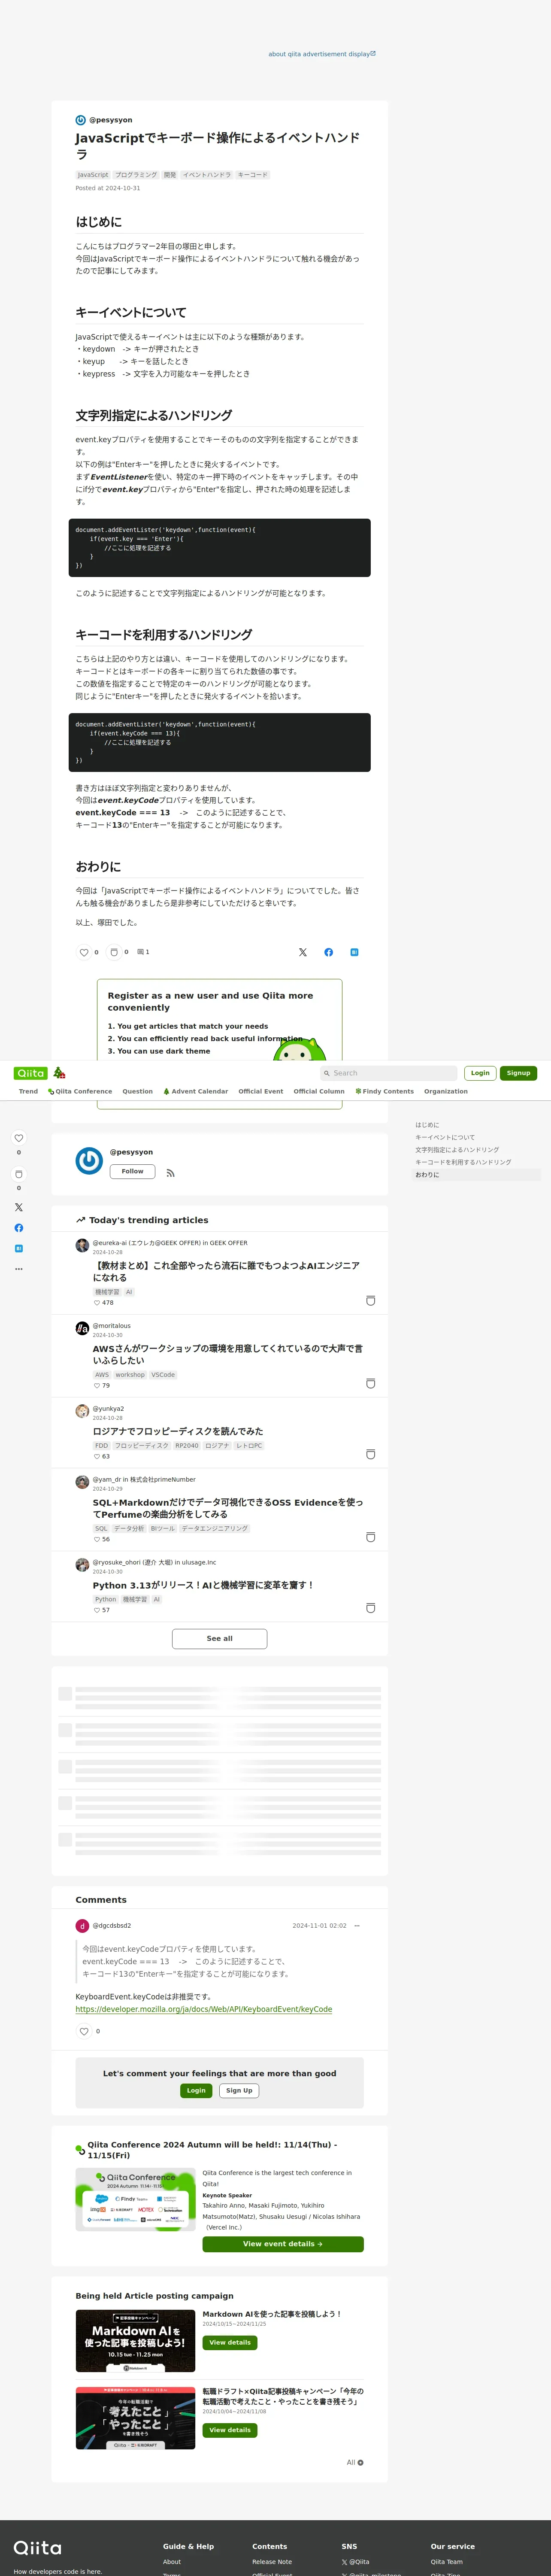Open Advent Calendar nav item
The height and width of the screenshot is (2576, 551).
pyautogui.click(x=196, y=1091)
